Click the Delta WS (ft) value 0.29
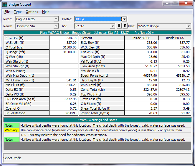Screen dimensions: 195x166 pos(64,94)
